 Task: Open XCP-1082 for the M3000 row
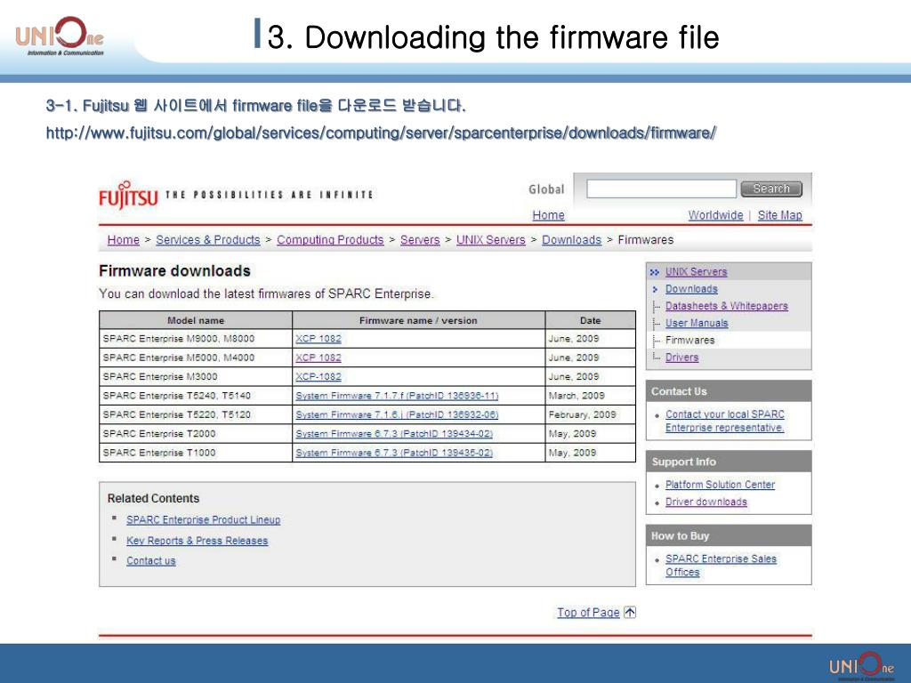[x=318, y=377]
